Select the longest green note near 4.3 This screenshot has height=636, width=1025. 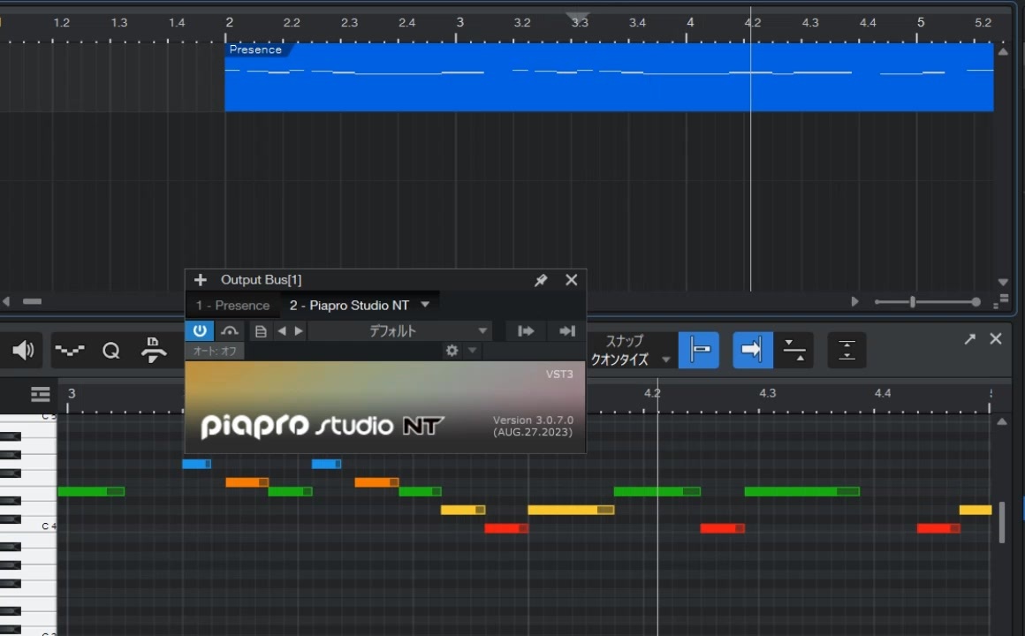[x=801, y=491]
